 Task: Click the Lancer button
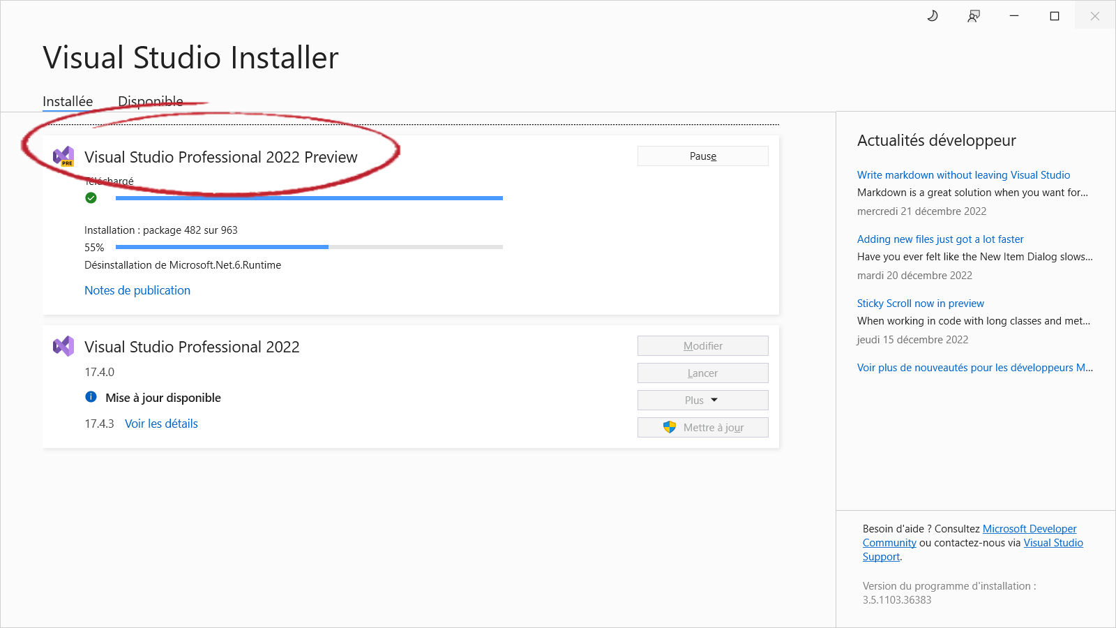(702, 373)
